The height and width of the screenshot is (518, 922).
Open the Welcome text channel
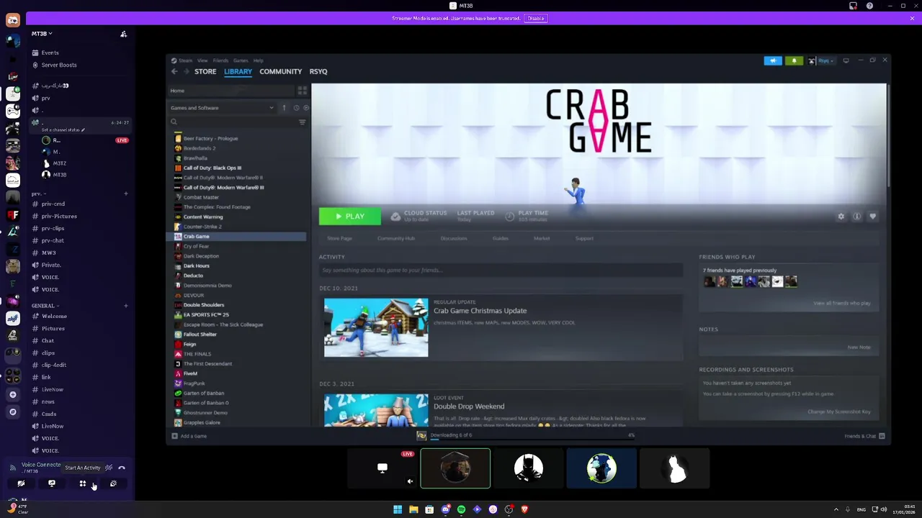pos(54,316)
